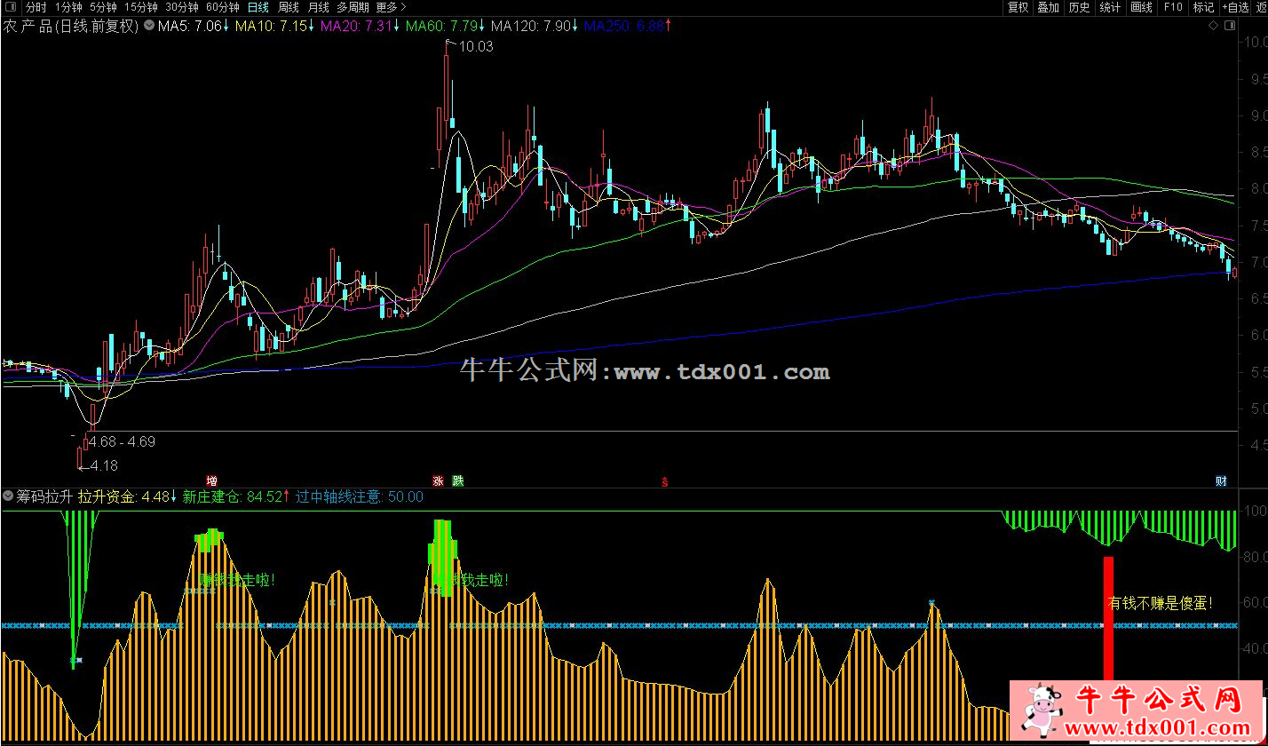Click the diamond icon at chart top-right
1268x746 pixels.
[x=1213, y=26]
